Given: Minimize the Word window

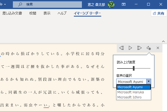Looking at the screenshot, I should (x=136, y=4).
